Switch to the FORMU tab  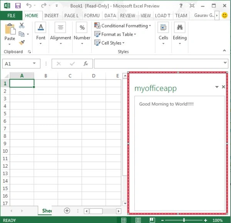click(x=92, y=15)
